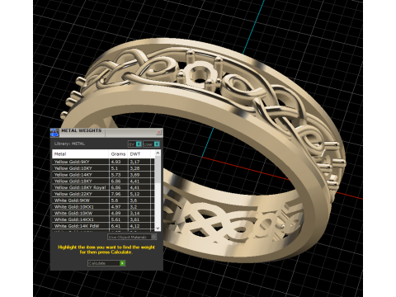Click the Grams column header
The width and height of the screenshot is (396, 297).
click(119, 153)
